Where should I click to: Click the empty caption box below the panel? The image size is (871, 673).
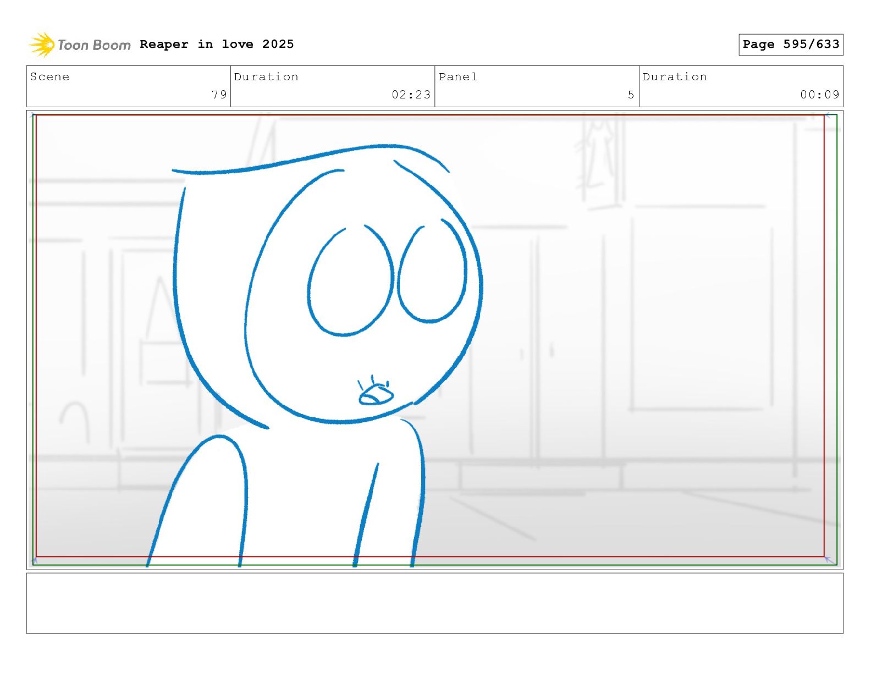pos(434,603)
